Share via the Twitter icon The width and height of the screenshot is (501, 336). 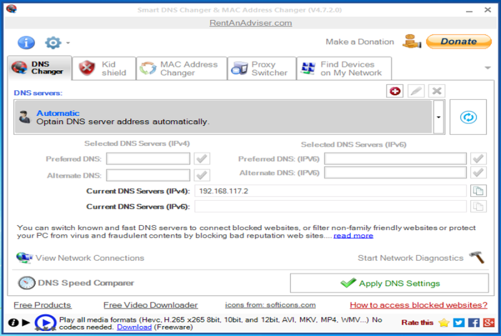click(459, 323)
